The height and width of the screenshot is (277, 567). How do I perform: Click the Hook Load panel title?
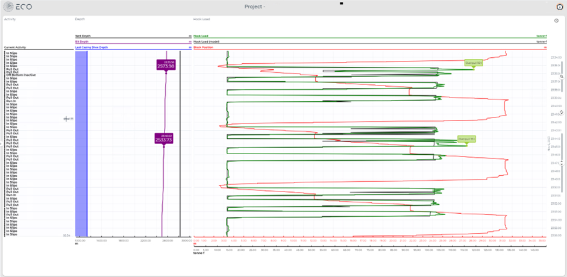[201, 19]
